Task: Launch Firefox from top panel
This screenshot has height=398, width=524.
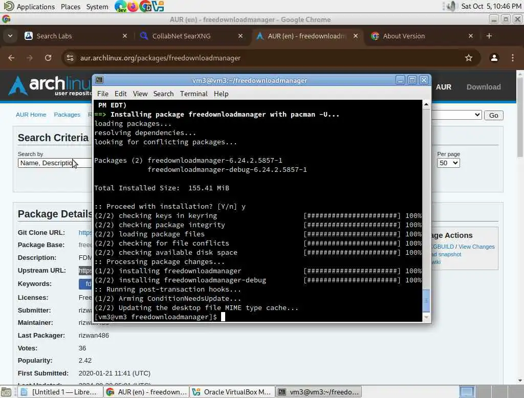Action: click(x=133, y=6)
